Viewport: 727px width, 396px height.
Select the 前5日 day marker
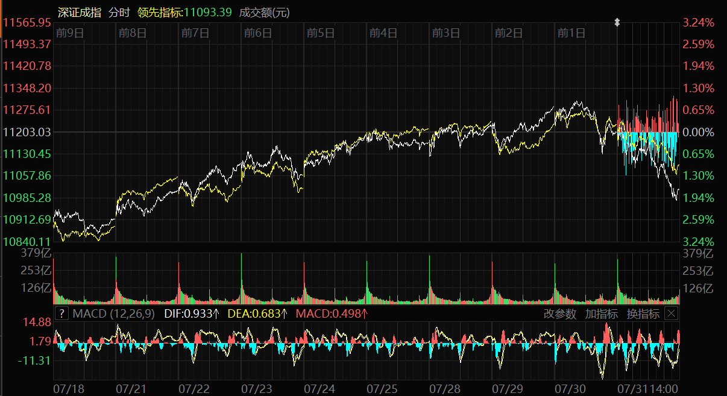[319, 33]
